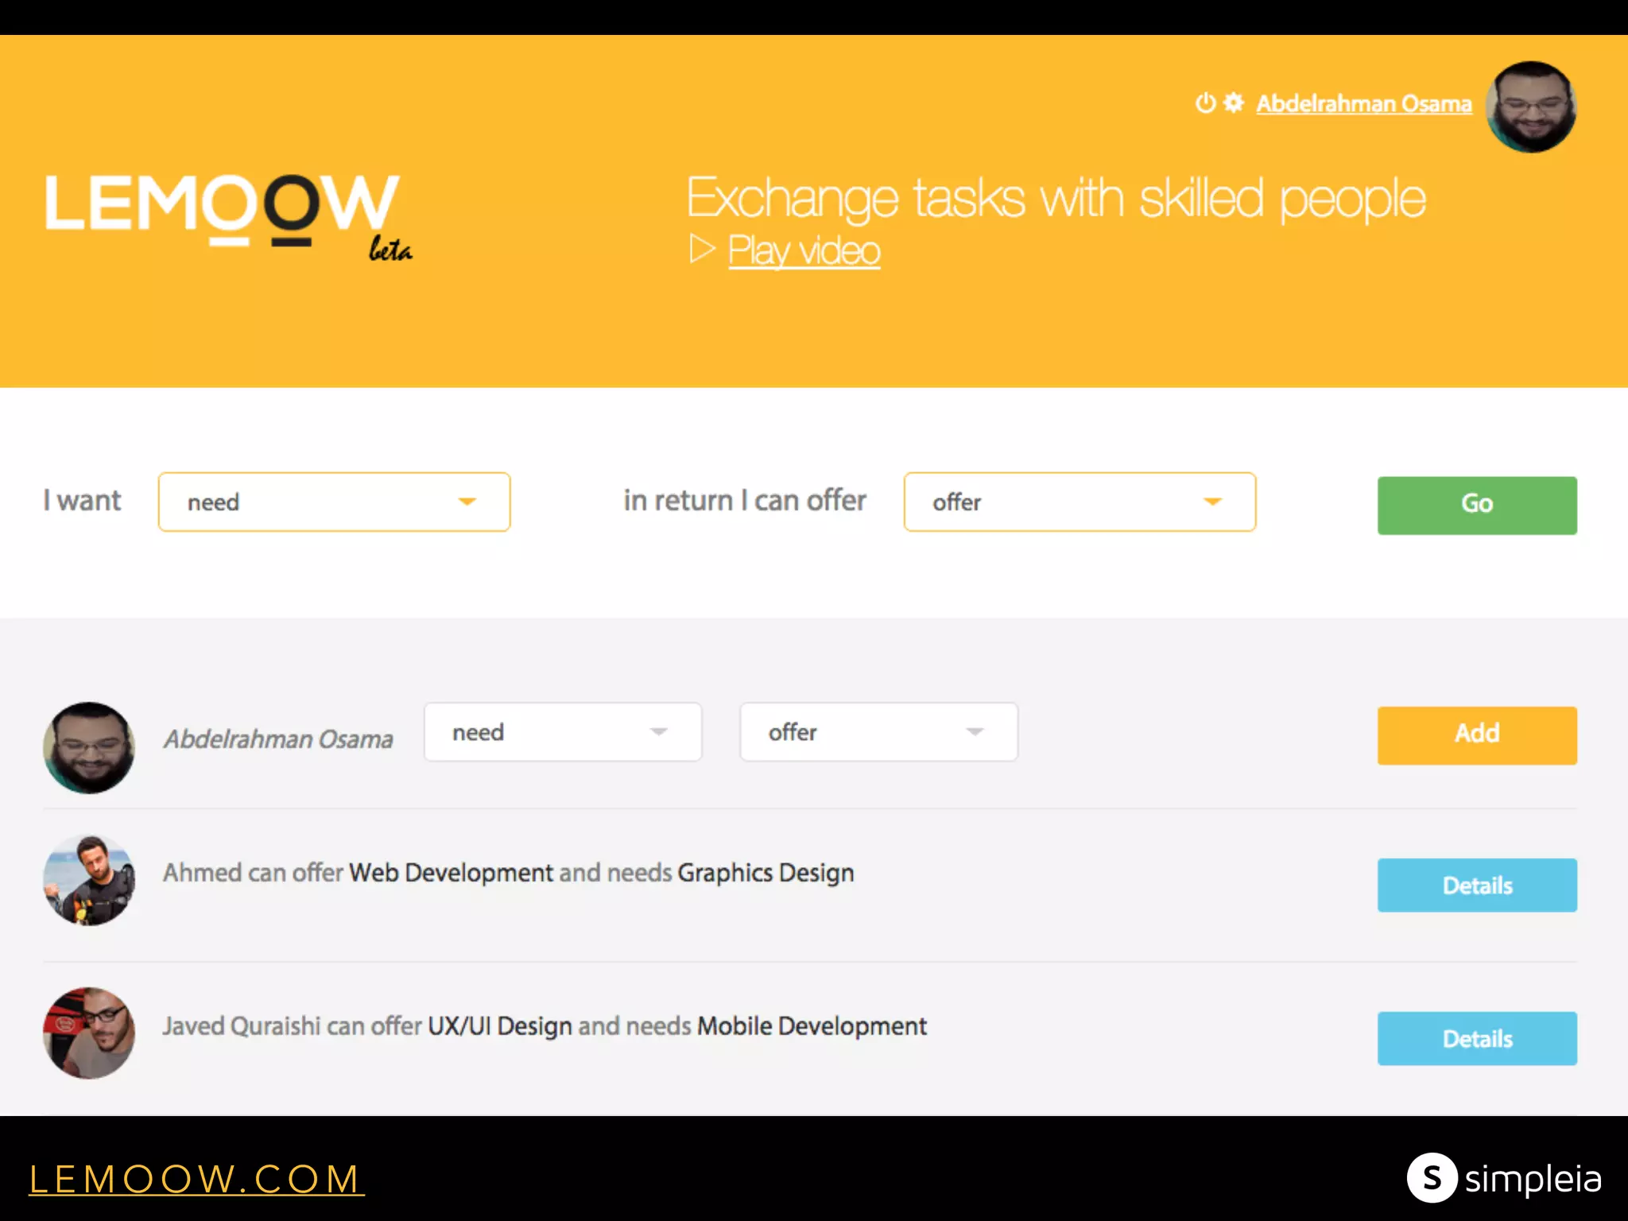Viewport: 1628px width, 1221px height.
Task: Open the need dropdown in Abdelrahman's row
Action: click(x=563, y=732)
